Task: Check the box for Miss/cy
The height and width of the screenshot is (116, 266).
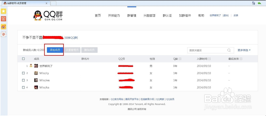Action: 23,73
